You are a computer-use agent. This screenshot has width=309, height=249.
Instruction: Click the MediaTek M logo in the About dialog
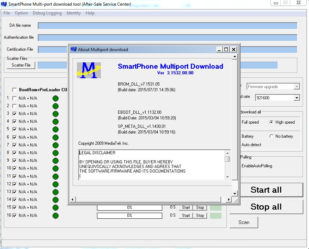point(89,70)
